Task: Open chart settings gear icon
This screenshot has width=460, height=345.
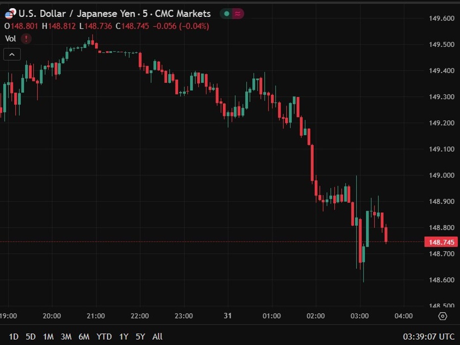Action: [443, 316]
